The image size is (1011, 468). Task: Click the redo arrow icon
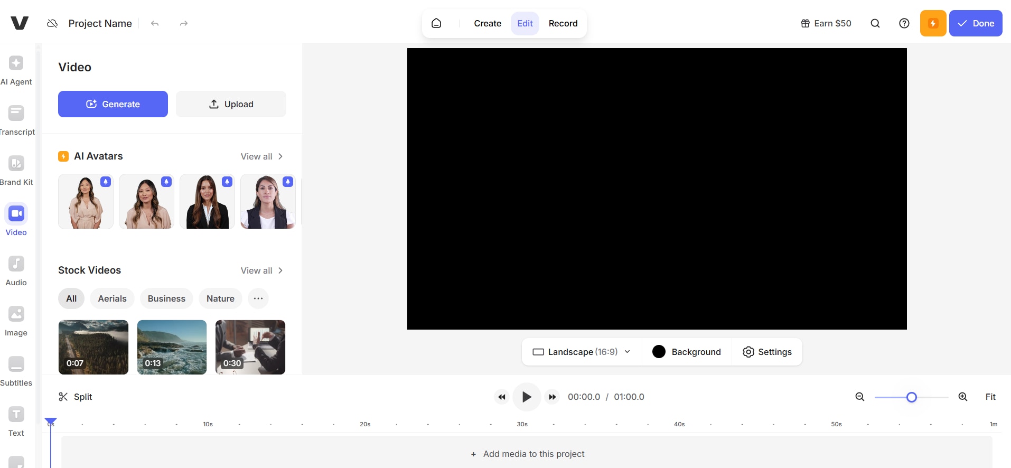183,23
